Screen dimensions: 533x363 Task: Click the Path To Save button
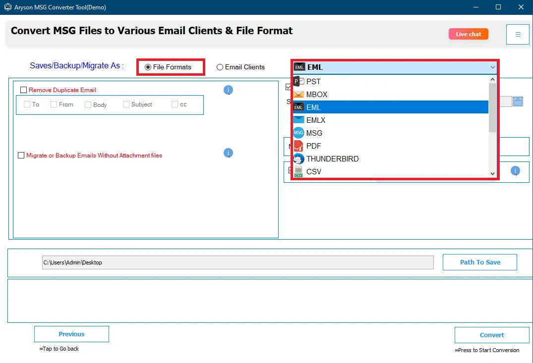(x=480, y=262)
